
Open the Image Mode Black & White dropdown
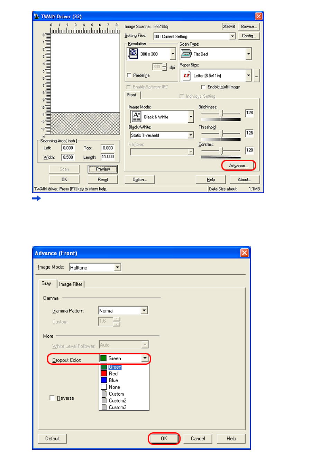(x=191, y=117)
